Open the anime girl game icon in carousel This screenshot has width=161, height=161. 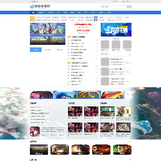[x=42, y=95]
